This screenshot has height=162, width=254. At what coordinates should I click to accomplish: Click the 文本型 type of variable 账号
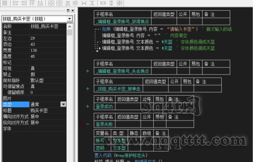(x=119, y=140)
